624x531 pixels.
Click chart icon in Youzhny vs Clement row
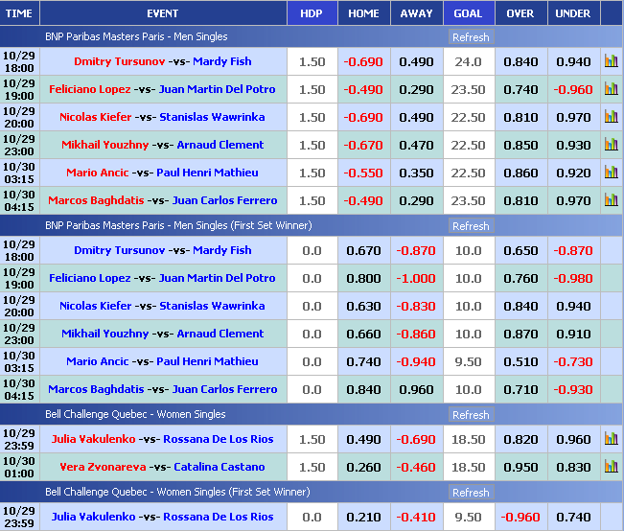[611, 145]
